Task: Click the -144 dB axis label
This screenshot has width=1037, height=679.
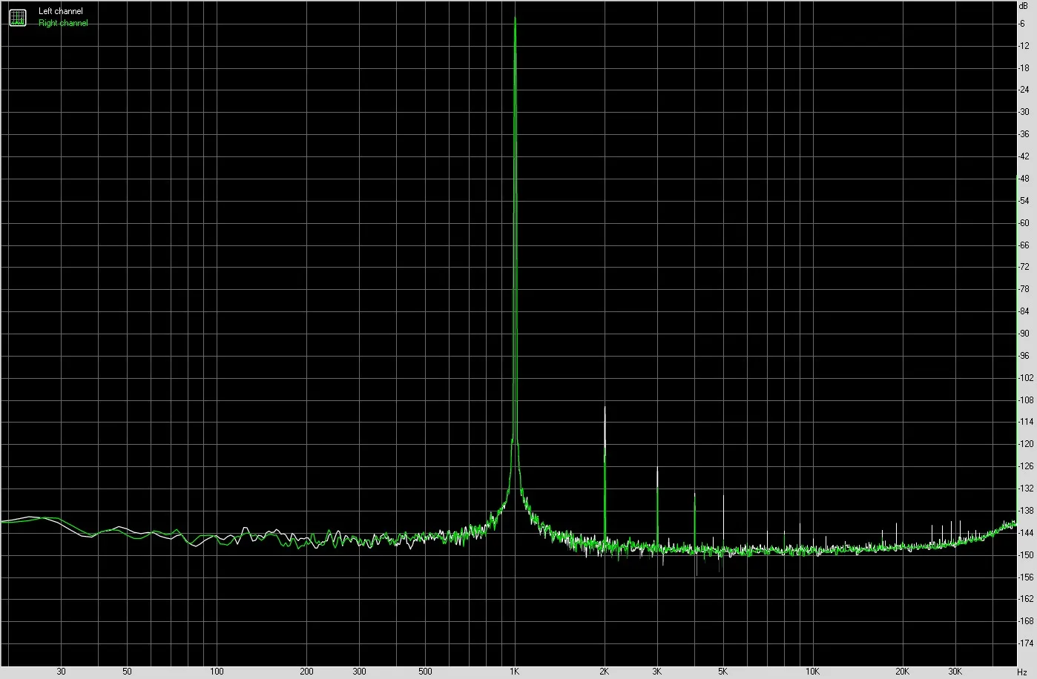Action: tap(1026, 533)
